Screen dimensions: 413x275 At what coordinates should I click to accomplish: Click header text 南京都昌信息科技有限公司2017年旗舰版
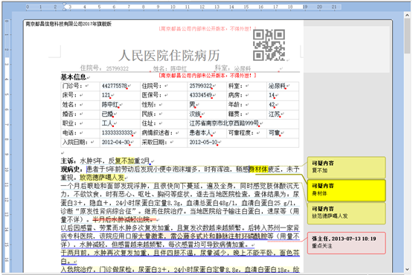(x=68, y=24)
